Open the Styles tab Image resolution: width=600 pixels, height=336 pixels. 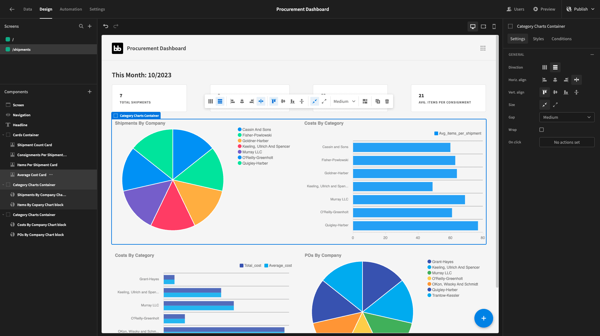coord(538,39)
